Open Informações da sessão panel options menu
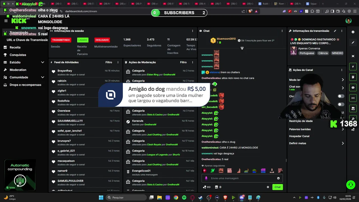 pos(192,31)
